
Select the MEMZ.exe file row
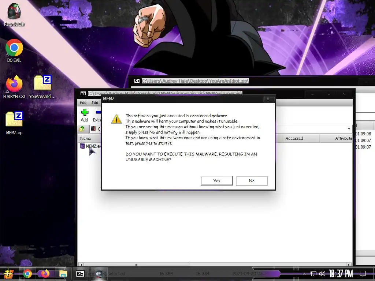90,146
